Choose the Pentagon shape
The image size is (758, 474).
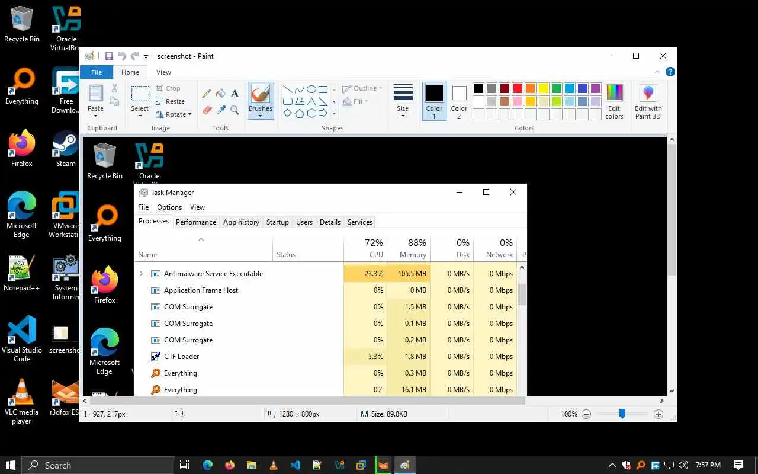(299, 113)
